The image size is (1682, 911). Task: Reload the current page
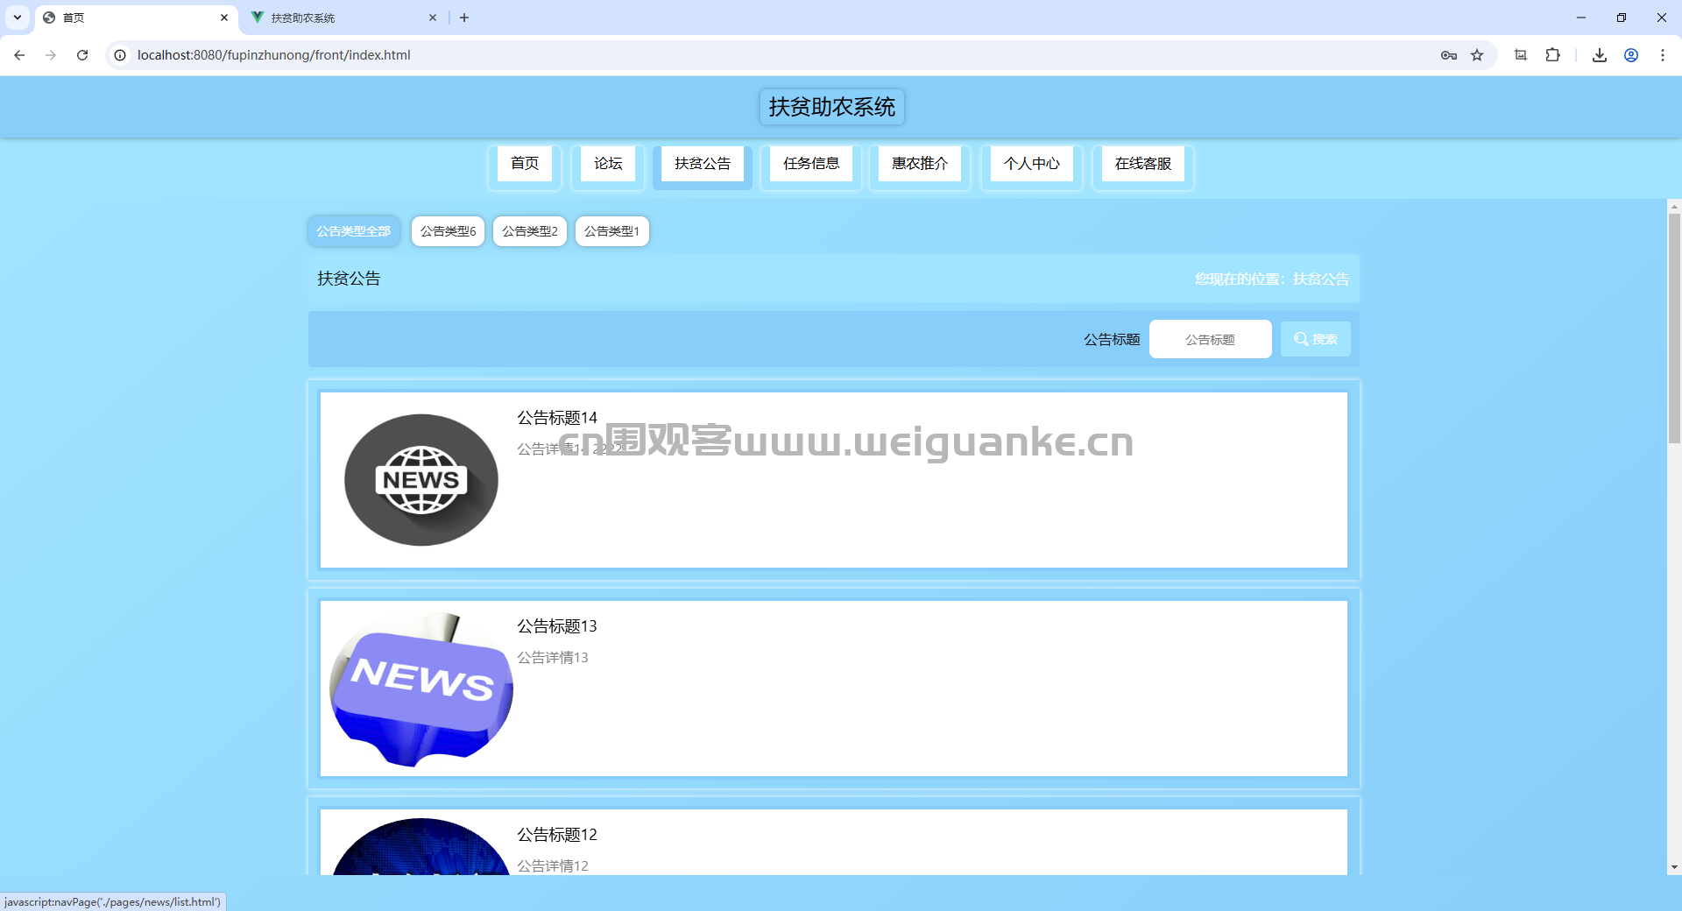click(82, 55)
